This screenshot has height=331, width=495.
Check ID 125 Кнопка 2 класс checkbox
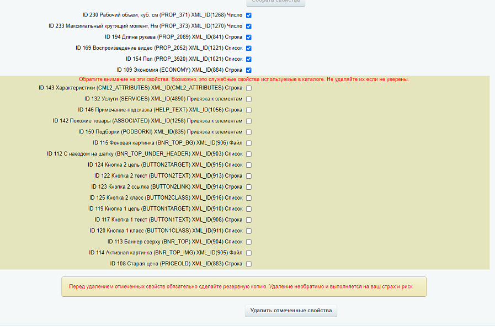pyautogui.click(x=249, y=198)
